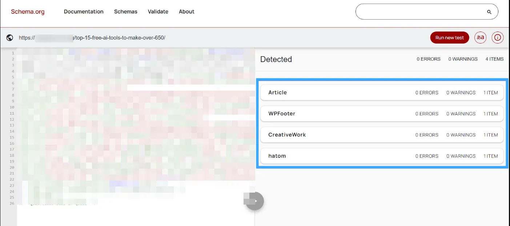
Task: Click line number 1 in code panel
Action: [x=13, y=53]
